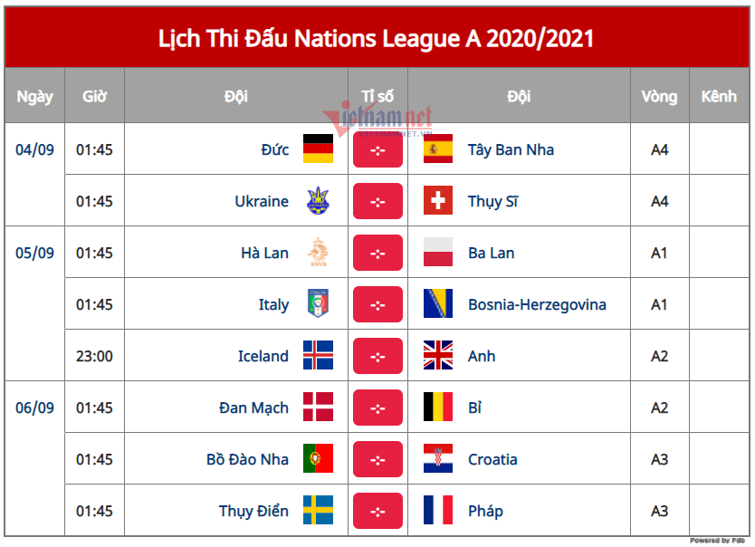Open the Đan Mạch team link
The width and height of the screenshot is (755, 547).
pos(253,408)
